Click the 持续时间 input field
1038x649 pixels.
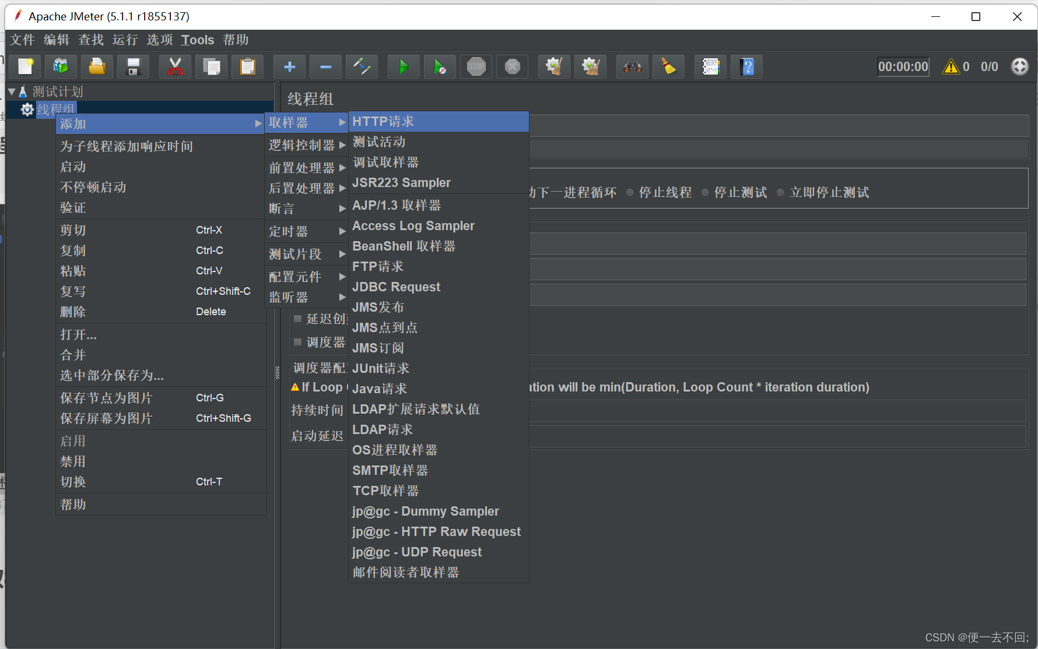point(777,411)
